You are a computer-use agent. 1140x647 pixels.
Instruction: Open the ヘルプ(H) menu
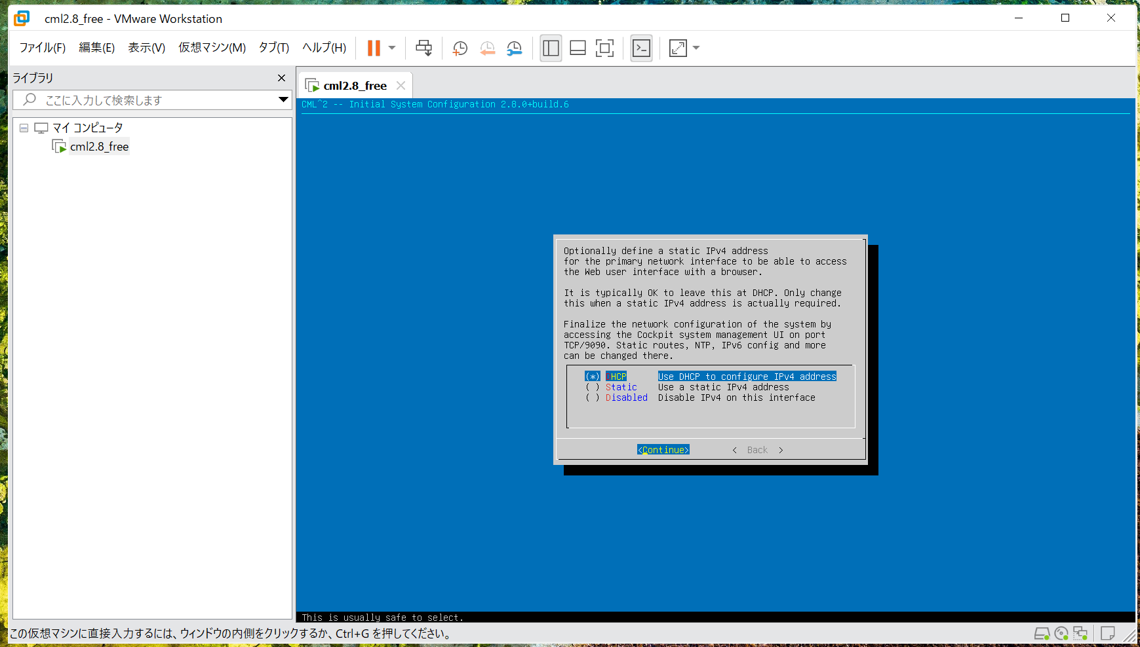click(324, 48)
